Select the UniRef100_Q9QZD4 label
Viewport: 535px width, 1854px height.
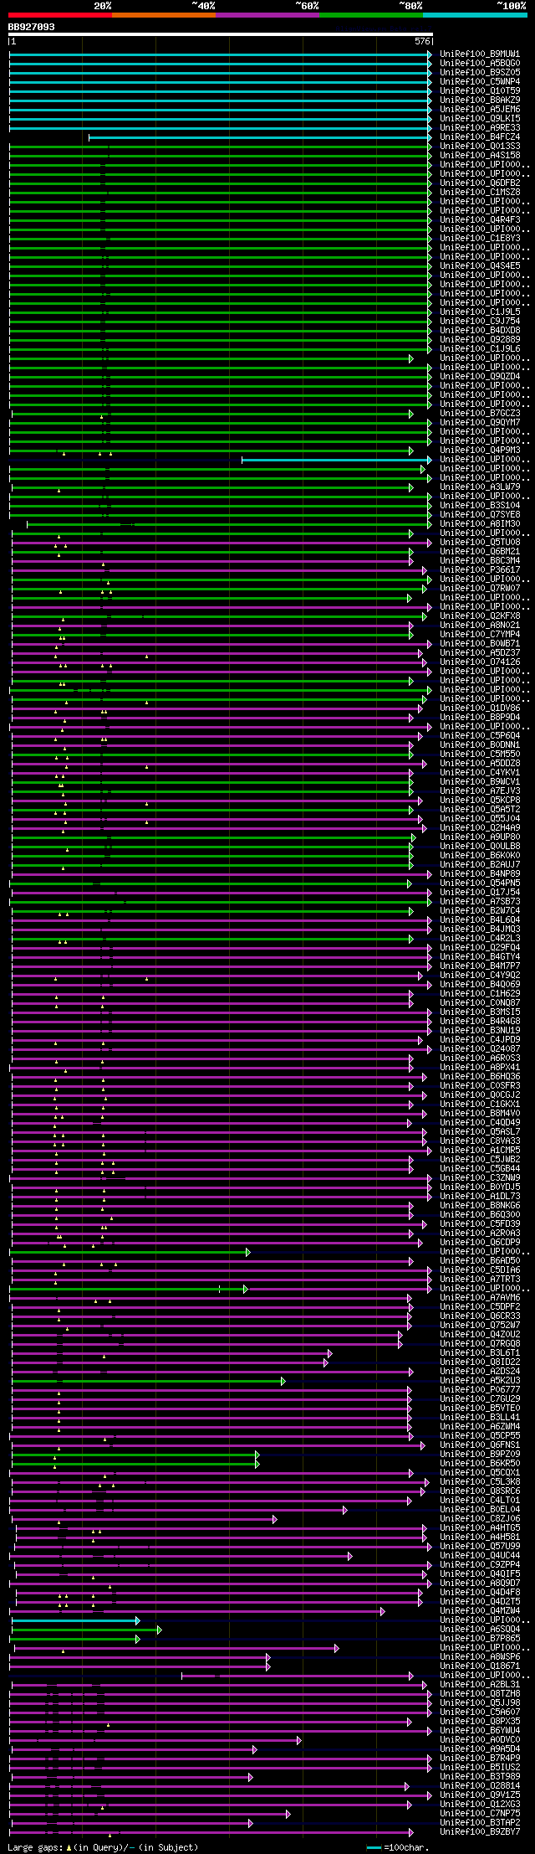click(x=480, y=376)
